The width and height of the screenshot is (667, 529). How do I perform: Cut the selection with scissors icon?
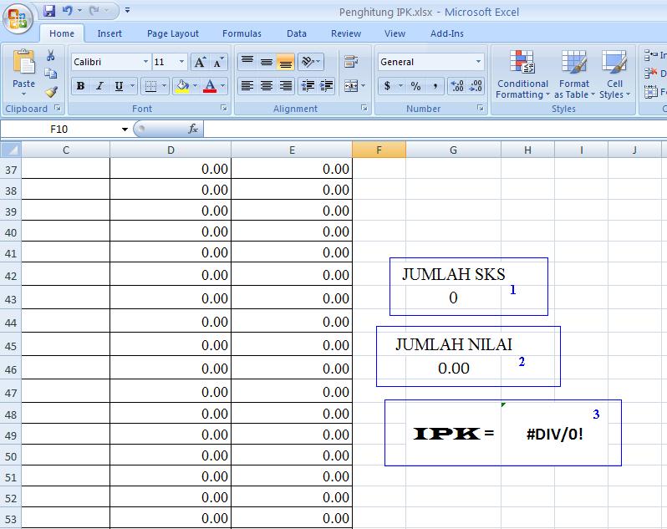pos(51,55)
